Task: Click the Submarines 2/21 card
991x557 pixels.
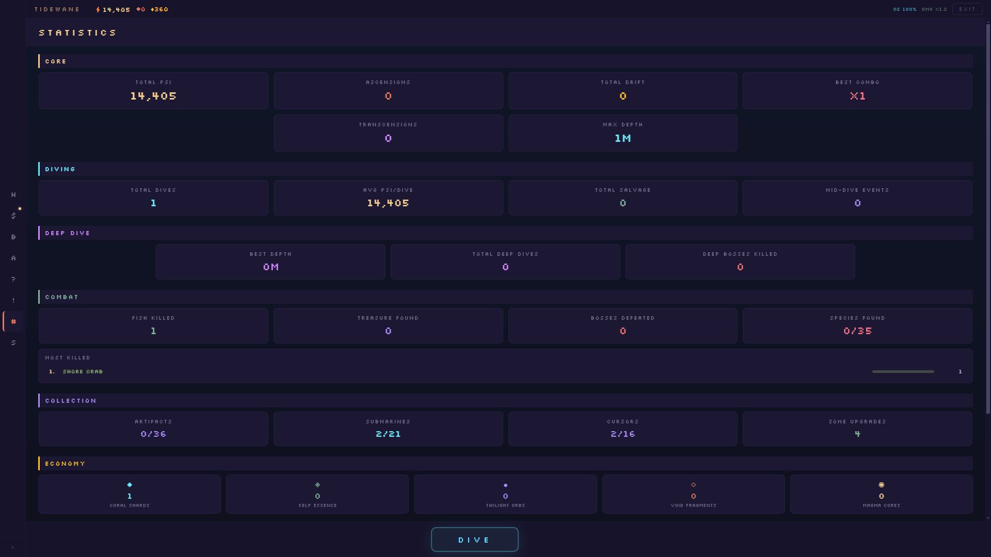Action: (x=388, y=429)
